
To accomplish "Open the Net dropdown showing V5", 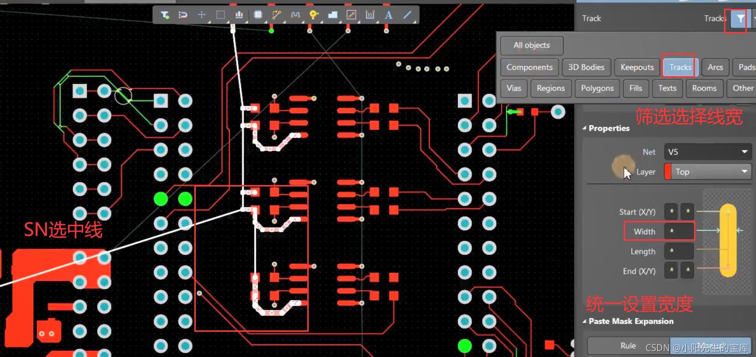I will (708, 152).
